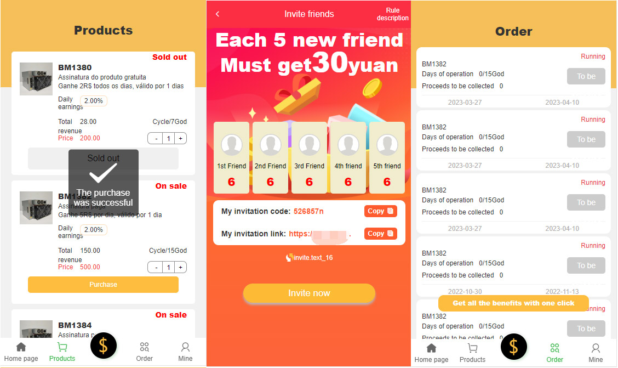
Task: Tap the dollar coin icon in the Order bar
Action: 513,347
